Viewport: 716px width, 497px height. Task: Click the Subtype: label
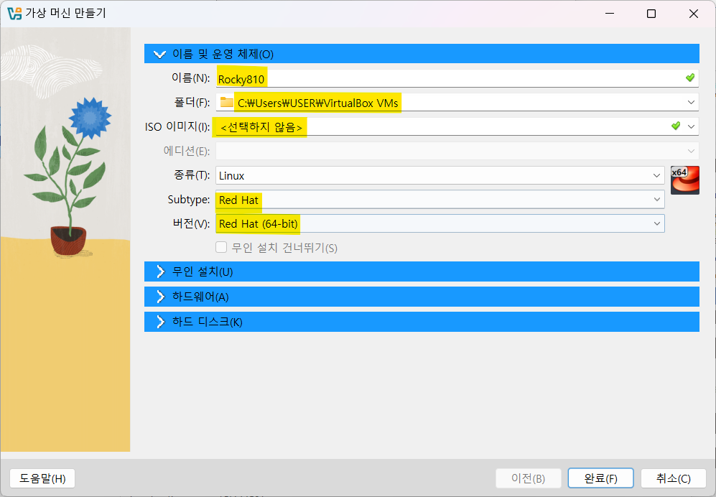pos(189,200)
